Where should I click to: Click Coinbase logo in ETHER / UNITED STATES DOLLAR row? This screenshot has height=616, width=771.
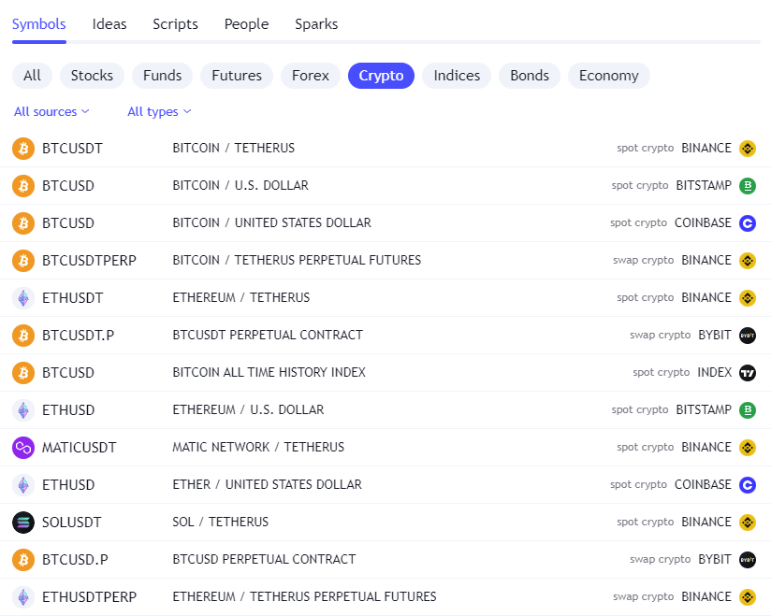pyautogui.click(x=748, y=485)
